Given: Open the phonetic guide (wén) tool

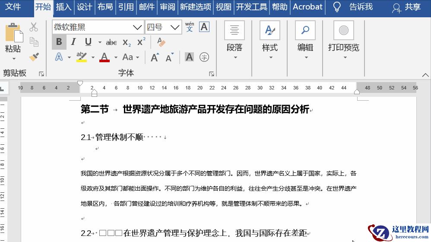Looking at the screenshot, I should [190, 27].
